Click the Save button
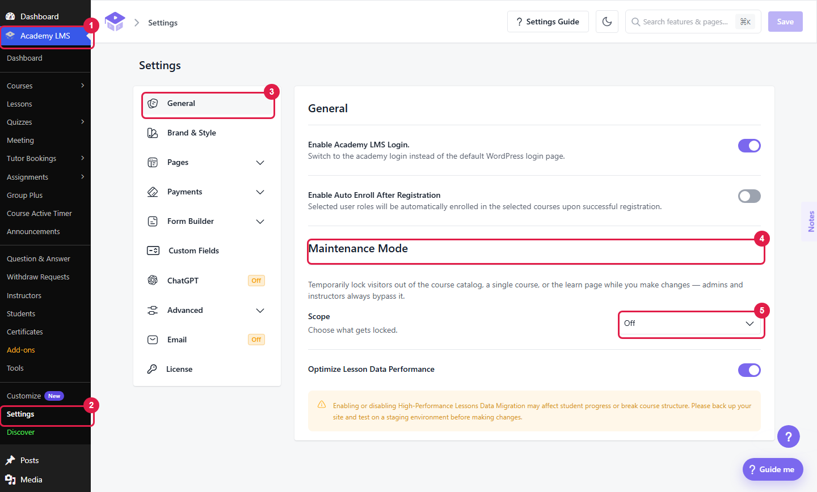 (785, 22)
